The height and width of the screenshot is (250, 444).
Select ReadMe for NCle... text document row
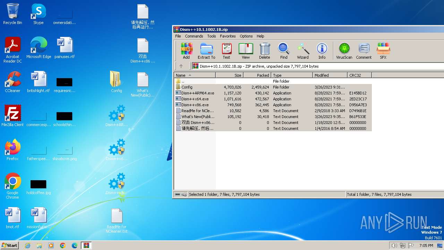[x=273, y=111]
